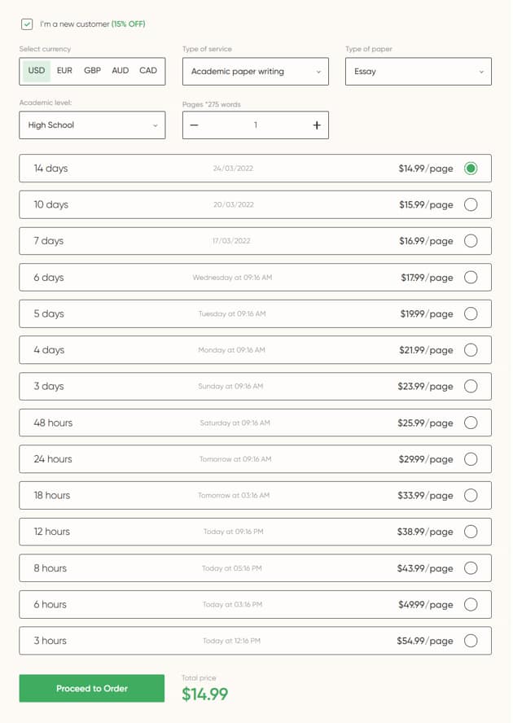
Task: Select CAD currency
Action: click(x=148, y=71)
